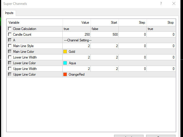This screenshot has width=183, height=137.
Task: Pick the Gold color swatch
Action: click(x=65, y=52)
